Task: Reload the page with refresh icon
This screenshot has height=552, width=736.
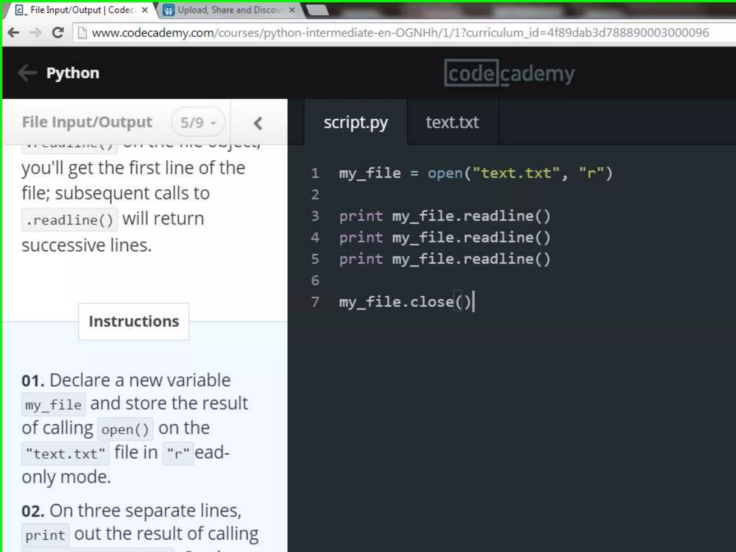Action: click(57, 33)
